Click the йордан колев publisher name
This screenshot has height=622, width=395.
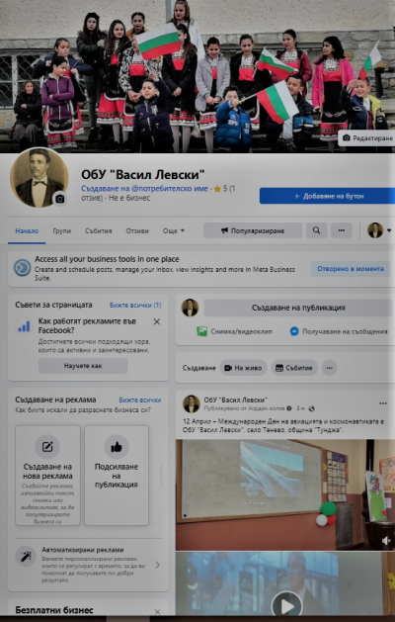pos(269,408)
